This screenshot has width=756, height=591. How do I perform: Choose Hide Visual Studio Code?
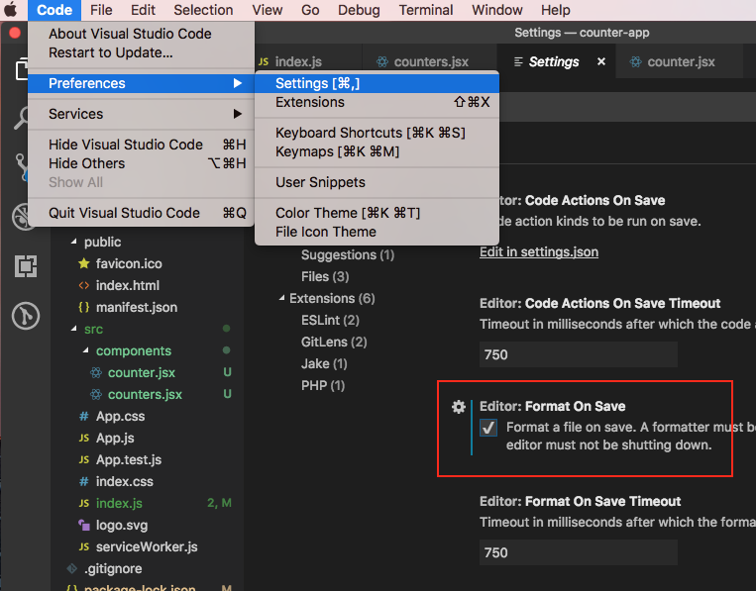coord(141,145)
